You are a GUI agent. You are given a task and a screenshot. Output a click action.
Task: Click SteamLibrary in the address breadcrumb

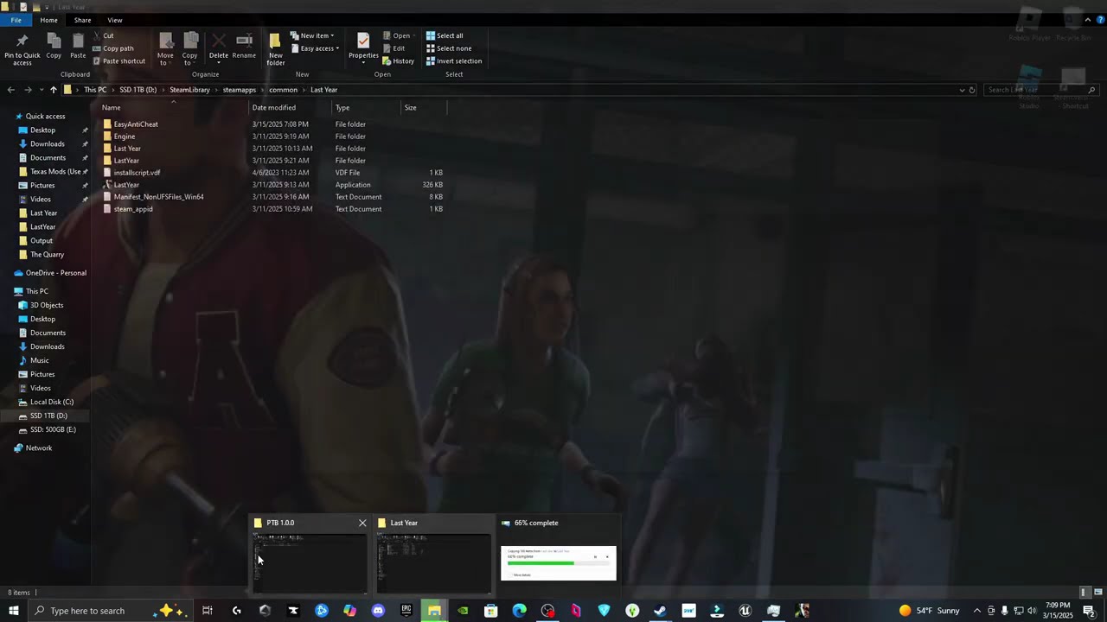(189, 90)
